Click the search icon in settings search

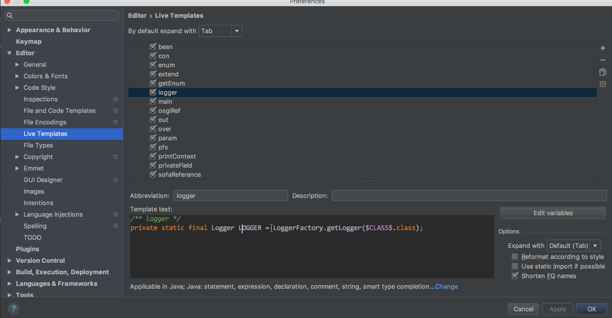coord(10,16)
